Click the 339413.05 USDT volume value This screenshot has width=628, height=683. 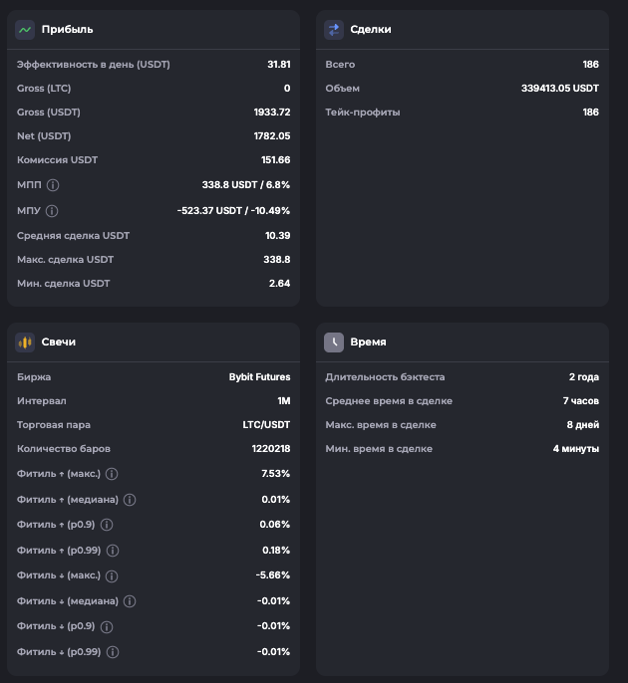[x=559, y=89]
